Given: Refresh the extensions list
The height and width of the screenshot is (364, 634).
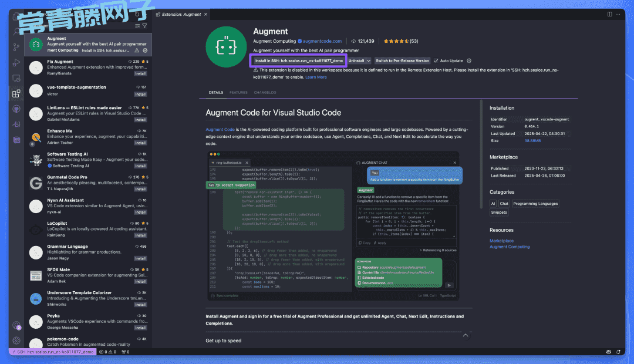Looking at the screenshot, I should 137,15.
